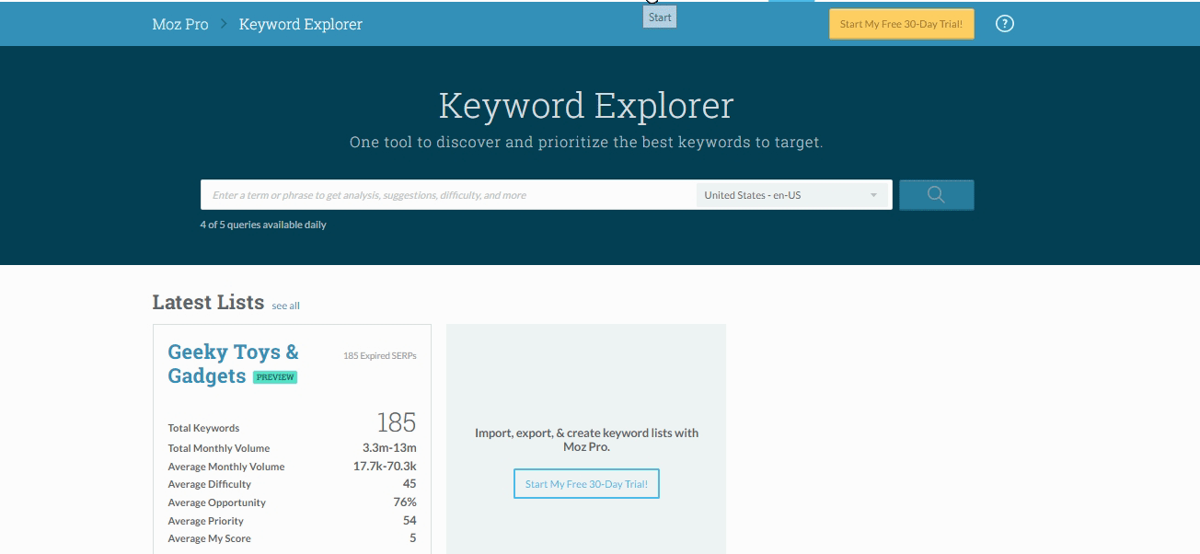Click the large 185 keyword count
The width and height of the screenshot is (1200, 554).
pos(397,422)
